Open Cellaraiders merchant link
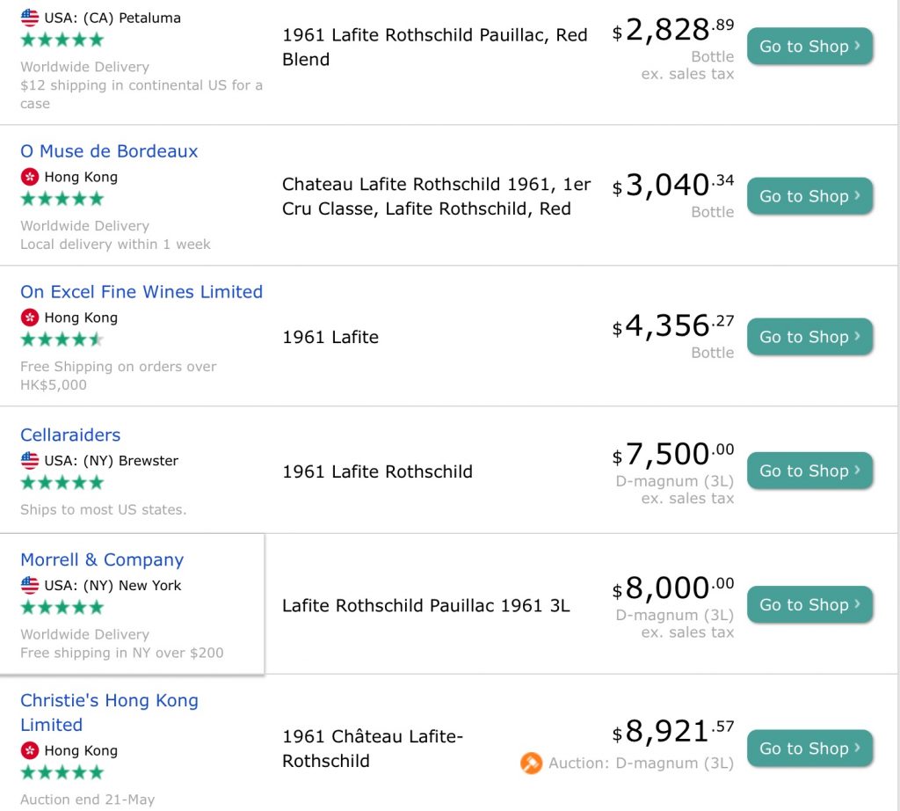The image size is (900, 811). (x=70, y=435)
